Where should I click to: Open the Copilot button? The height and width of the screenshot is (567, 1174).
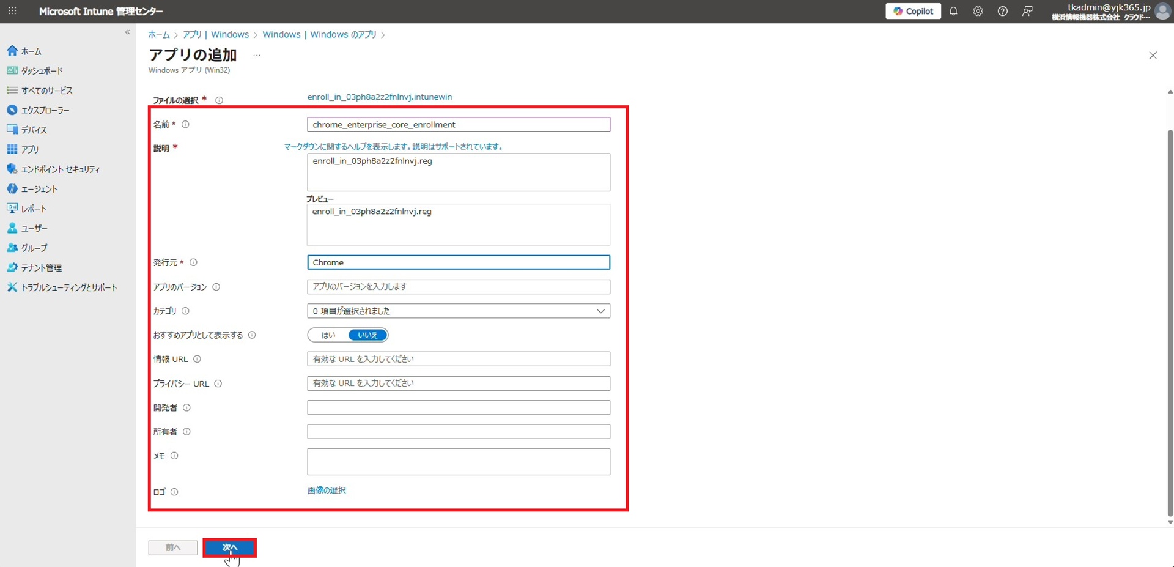913,11
